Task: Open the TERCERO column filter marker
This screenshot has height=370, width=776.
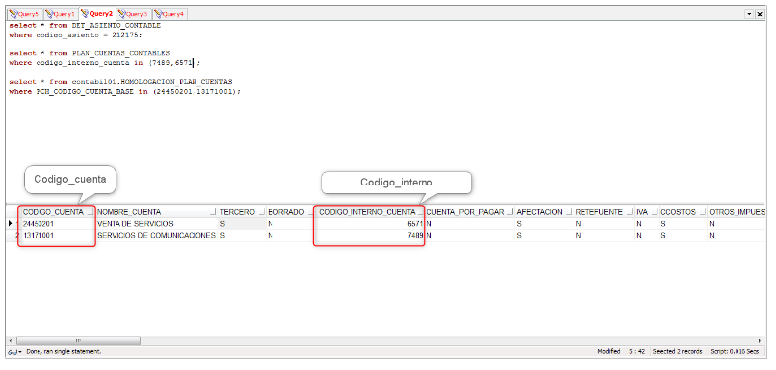Action: 261,212
